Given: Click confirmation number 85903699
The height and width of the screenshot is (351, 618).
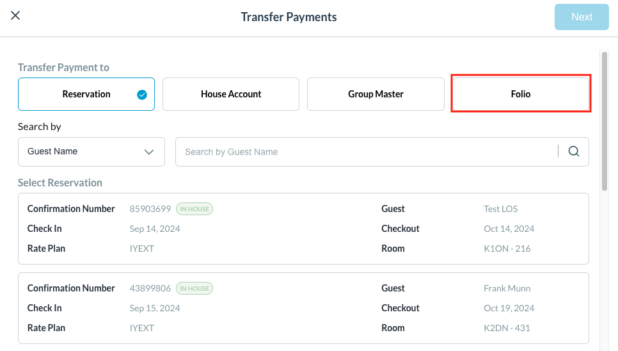Looking at the screenshot, I should click(150, 209).
